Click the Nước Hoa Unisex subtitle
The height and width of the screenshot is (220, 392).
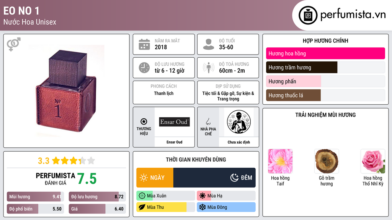30,22
